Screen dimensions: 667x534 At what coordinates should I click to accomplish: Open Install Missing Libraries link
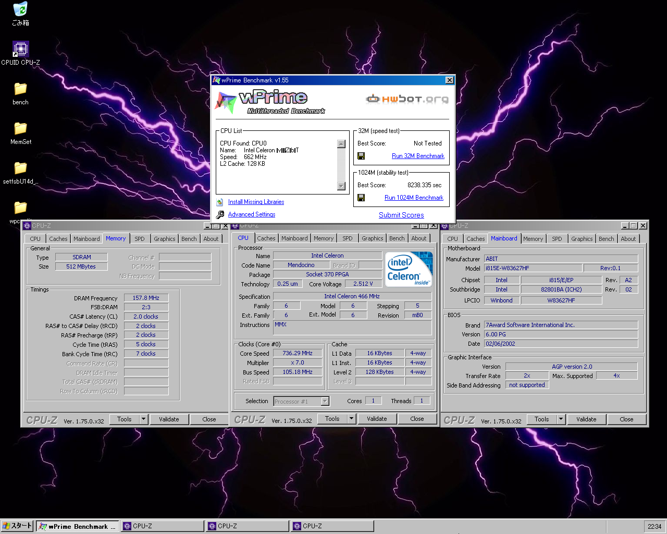[x=256, y=202]
